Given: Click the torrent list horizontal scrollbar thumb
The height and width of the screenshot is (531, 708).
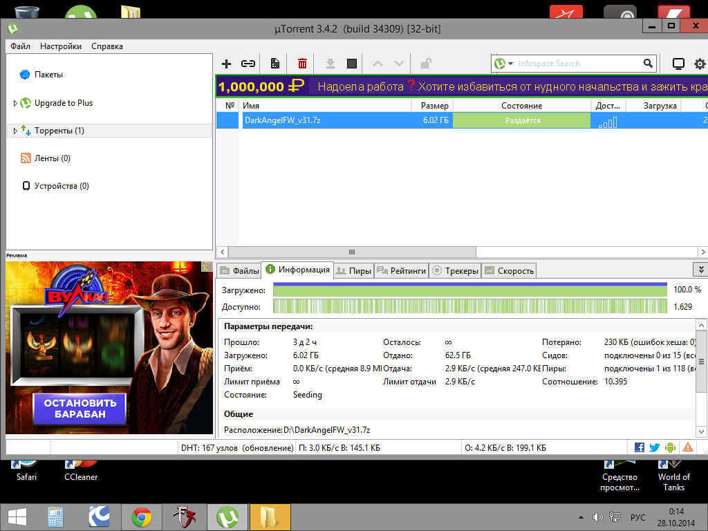Looking at the screenshot, I should pos(352,252).
